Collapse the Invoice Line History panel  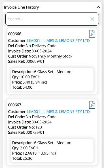[x=98, y=7]
